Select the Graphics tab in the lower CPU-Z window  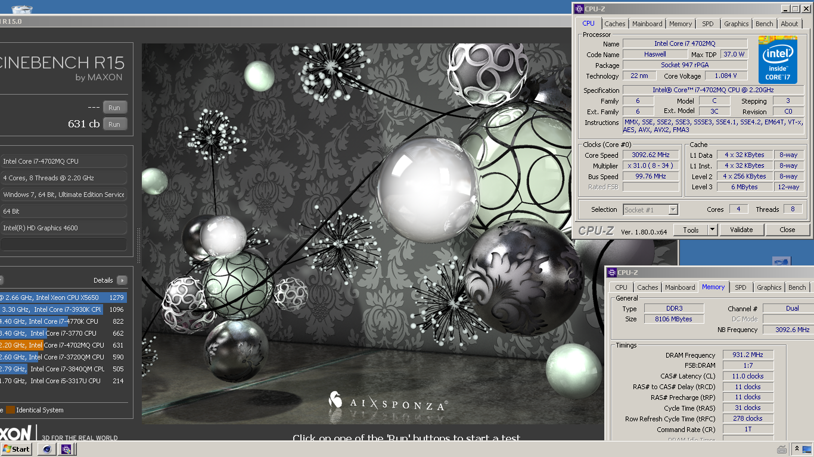[769, 287]
